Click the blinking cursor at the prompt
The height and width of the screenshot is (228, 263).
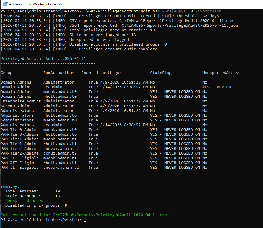(84, 221)
